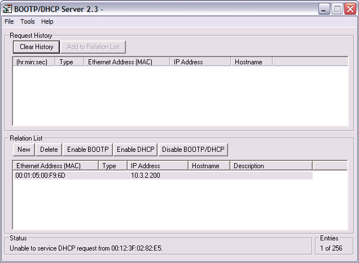Screen dimensions: 359x263
Task: Select the 00:01:05:00:F9:6D relation entry
Action: pos(163,176)
